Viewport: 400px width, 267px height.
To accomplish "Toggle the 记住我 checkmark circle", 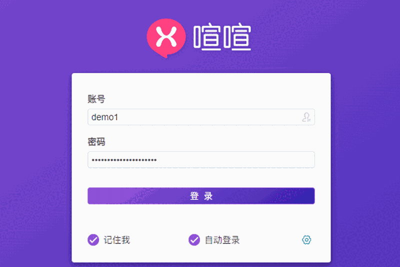I will point(93,240).
